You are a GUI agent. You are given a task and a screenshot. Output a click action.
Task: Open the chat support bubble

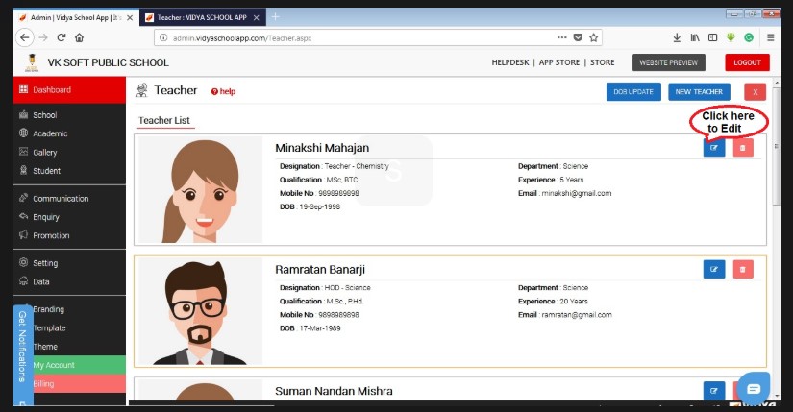point(754,388)
